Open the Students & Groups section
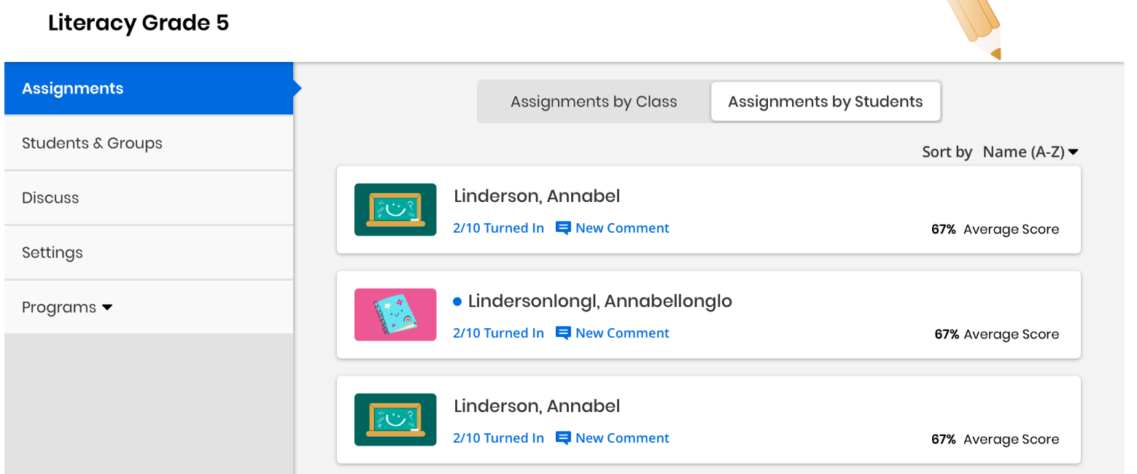1137x474 pixels. 92,143
